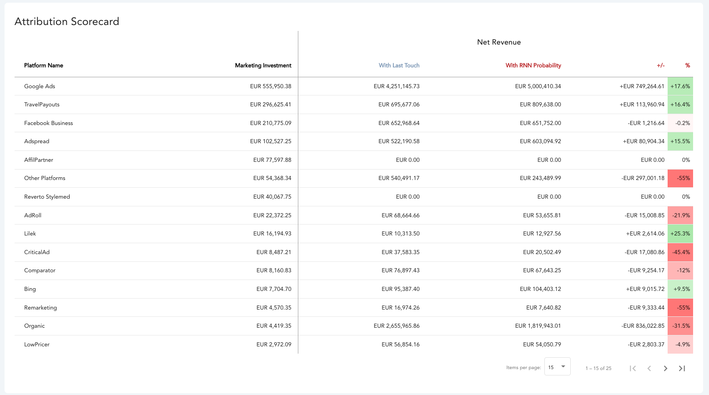The height and width of the screenshot is (395, 709).
Task: Select the LowPricer row
Action: coord(354,345)
